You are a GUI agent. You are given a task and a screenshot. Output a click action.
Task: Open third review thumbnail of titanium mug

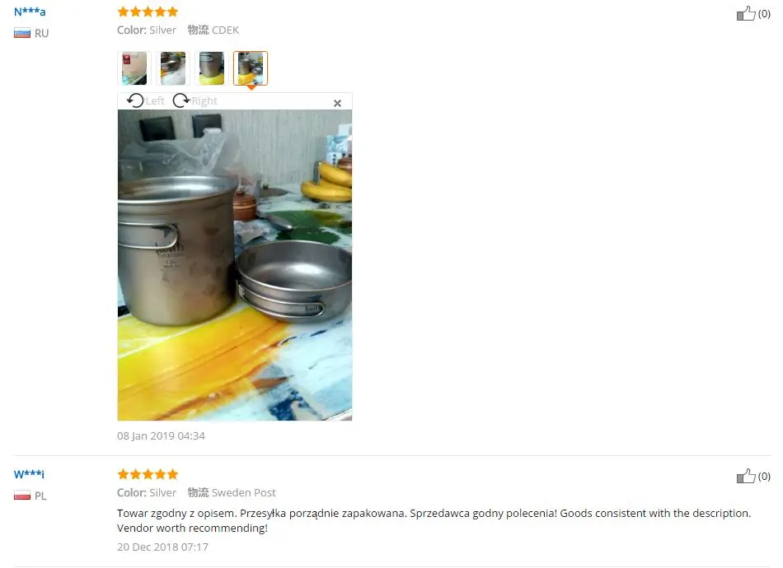[x=212, y=68]
